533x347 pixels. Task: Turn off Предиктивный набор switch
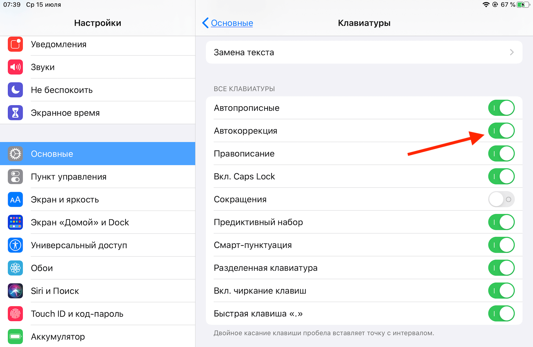pos(501,222)
